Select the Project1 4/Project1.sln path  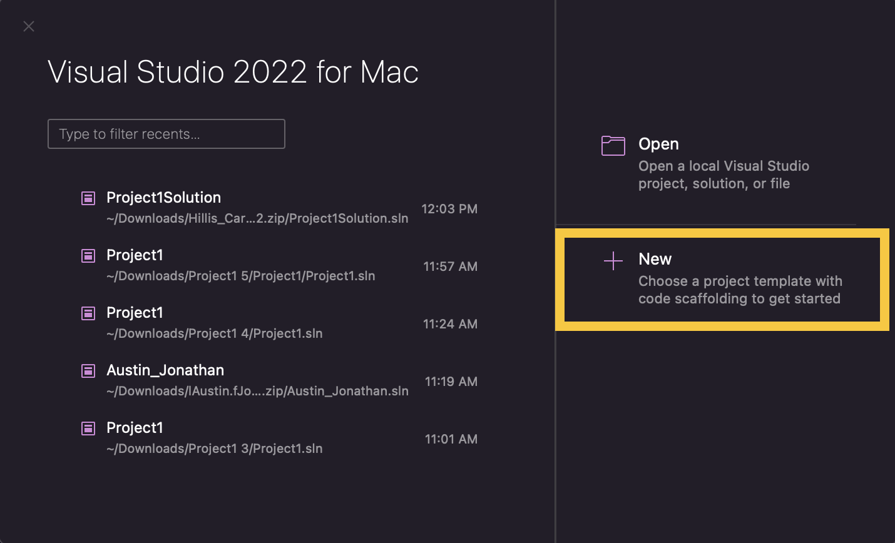215,333
